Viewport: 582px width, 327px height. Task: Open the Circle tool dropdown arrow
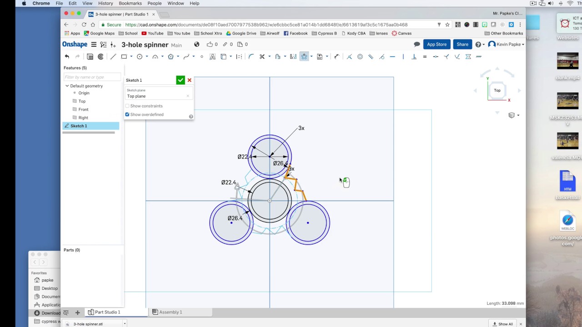[x=146, y=57]
